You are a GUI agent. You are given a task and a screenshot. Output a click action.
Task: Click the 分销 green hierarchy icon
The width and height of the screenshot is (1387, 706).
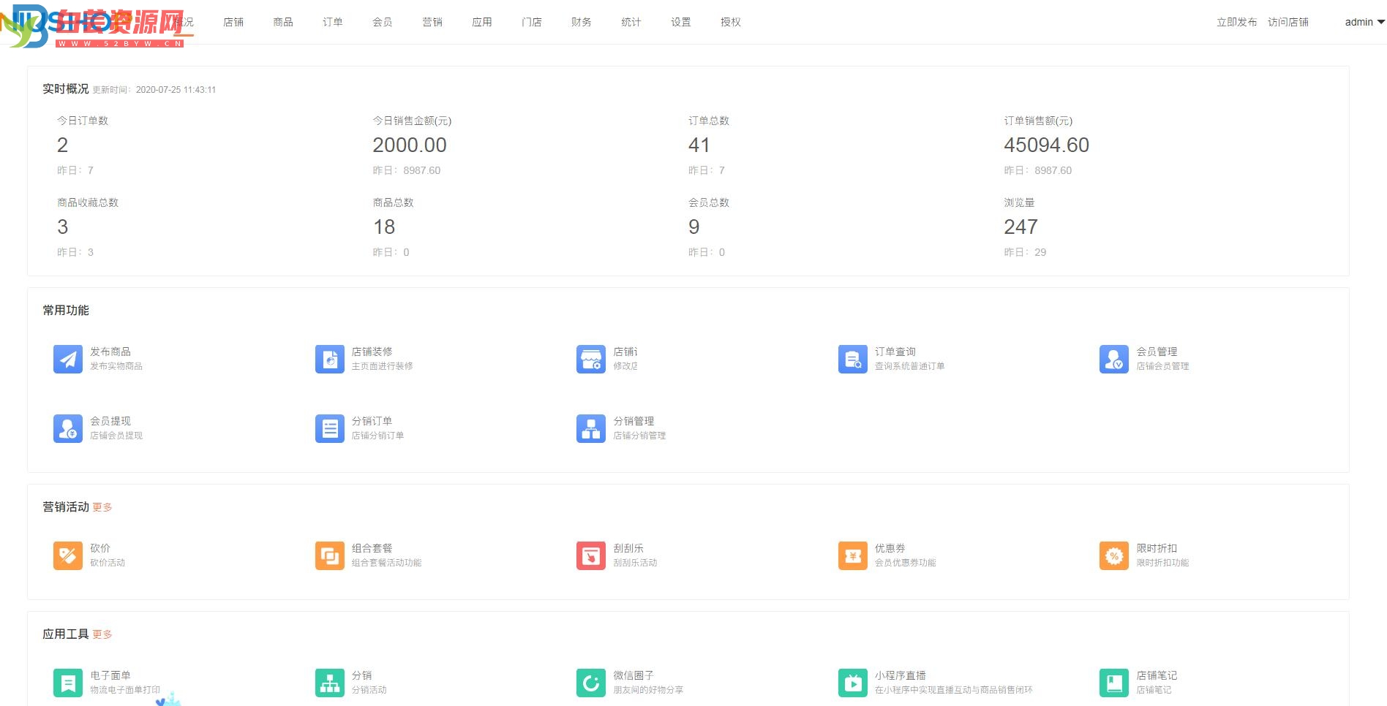[x=330, y=683]
